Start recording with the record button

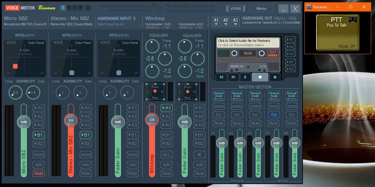click(x=275, y=77)
